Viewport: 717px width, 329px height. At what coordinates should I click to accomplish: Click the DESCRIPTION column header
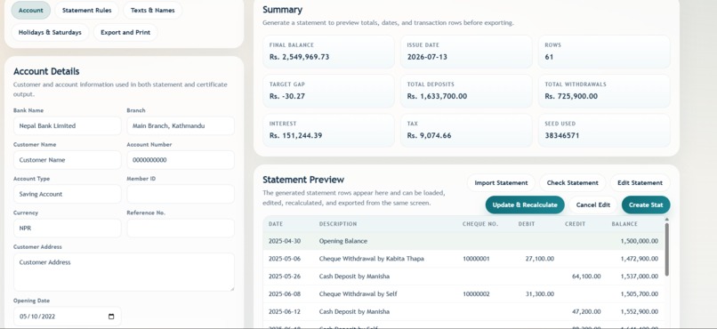pyautogui.click(x=338, y=224)
